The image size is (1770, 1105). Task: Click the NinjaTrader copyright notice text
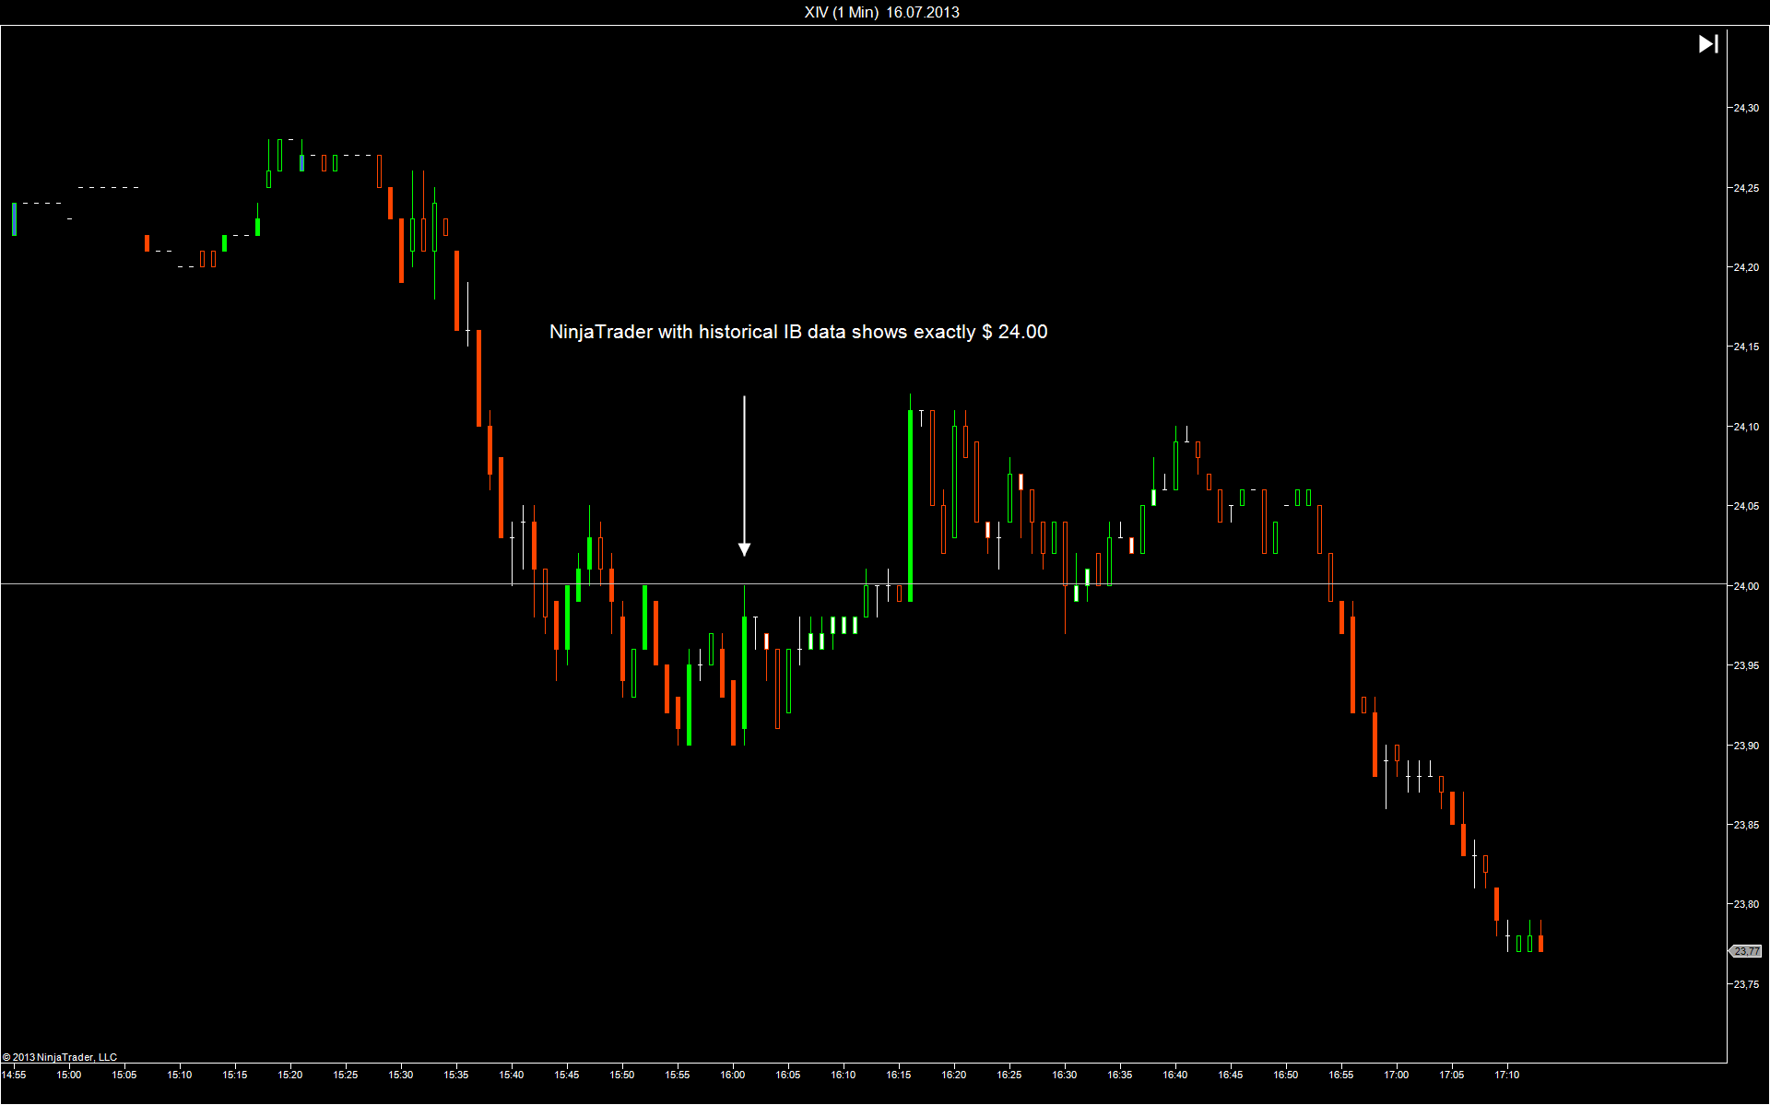click(x=60, y=1057)
